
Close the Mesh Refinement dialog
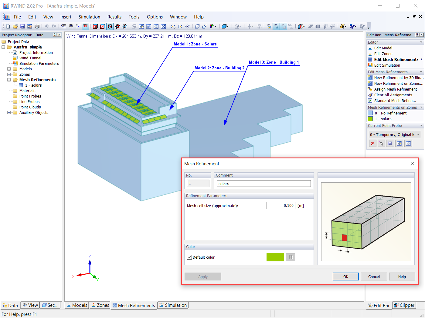[412, 164]
